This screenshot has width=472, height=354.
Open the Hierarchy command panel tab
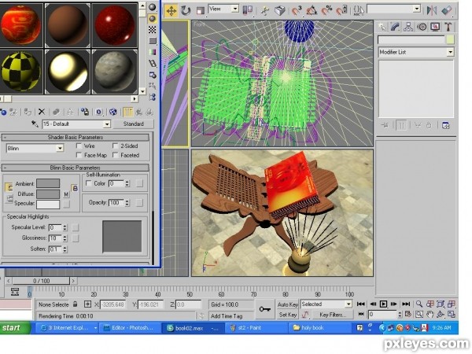click(407, 27)
